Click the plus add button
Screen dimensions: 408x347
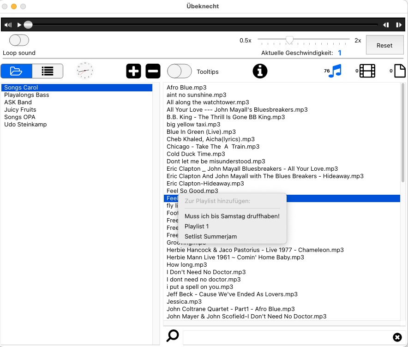133,71
